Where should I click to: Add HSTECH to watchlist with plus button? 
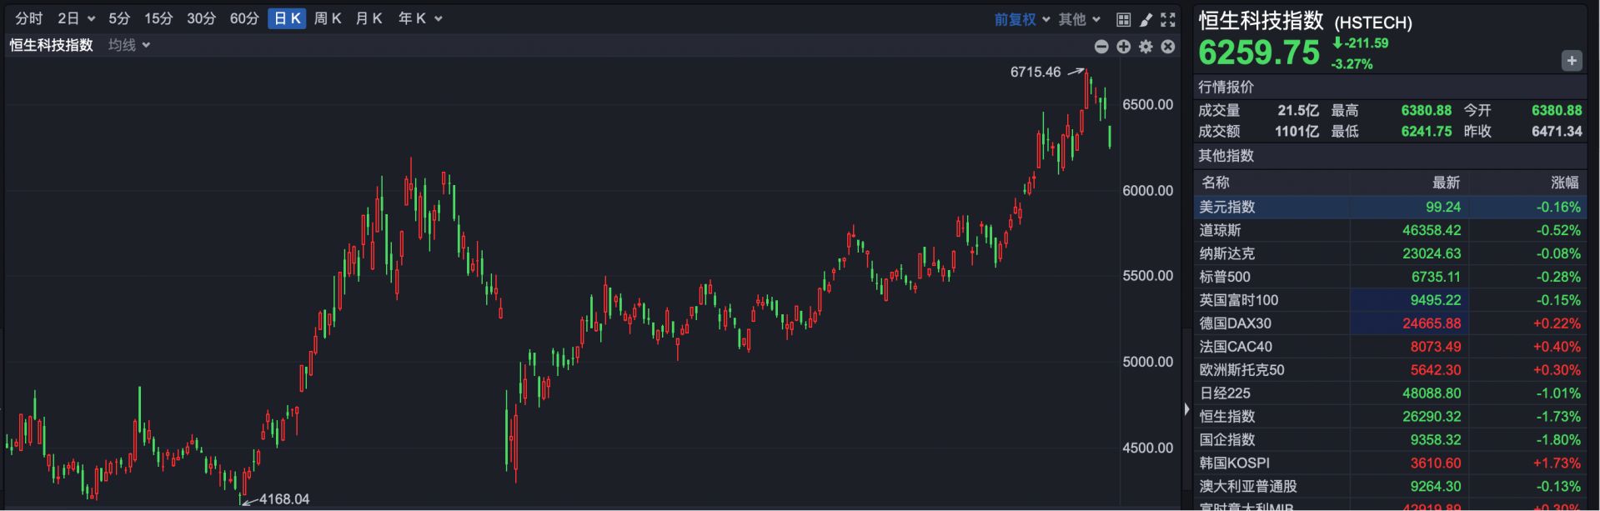pos(1571,61)
